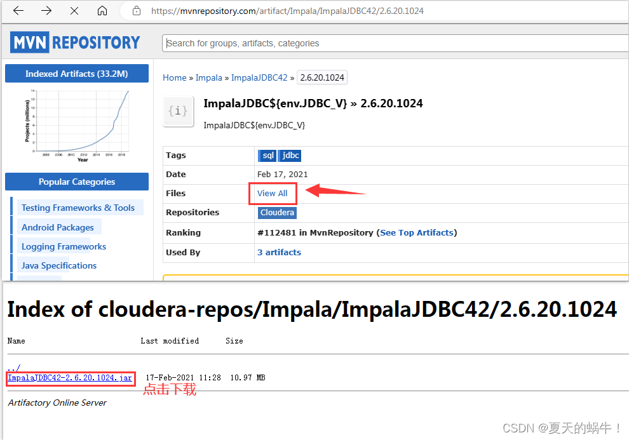629x440 pixels.
Task: Open Impala breadcrumb link
Action: 208,77
